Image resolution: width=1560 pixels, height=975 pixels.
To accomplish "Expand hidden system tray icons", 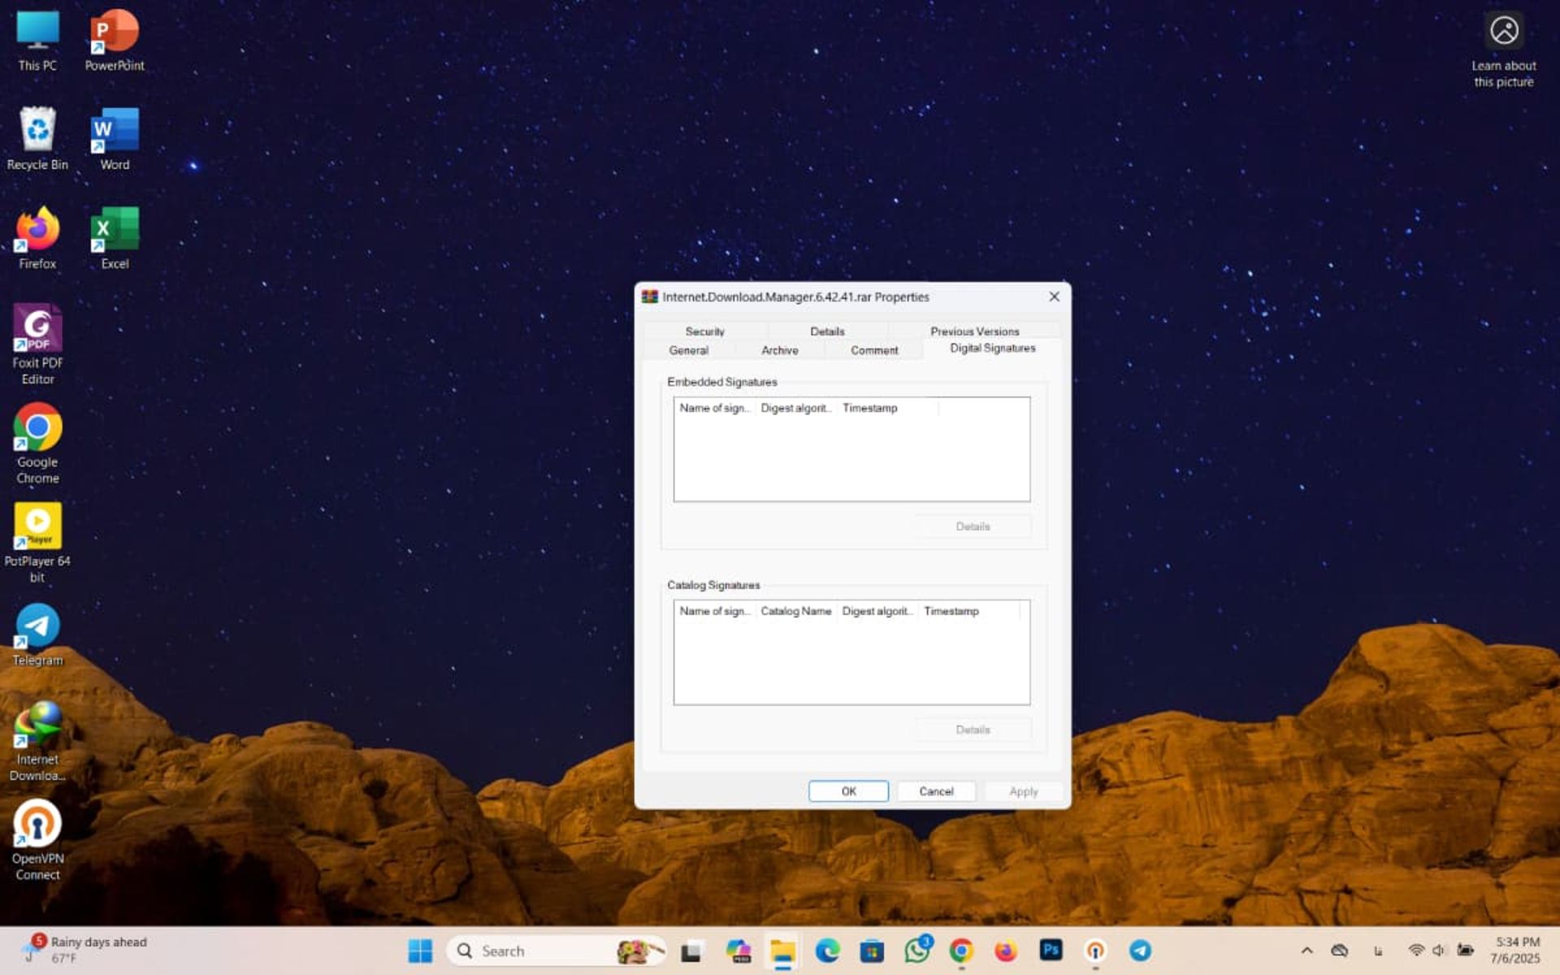I will coord(1308,950).
